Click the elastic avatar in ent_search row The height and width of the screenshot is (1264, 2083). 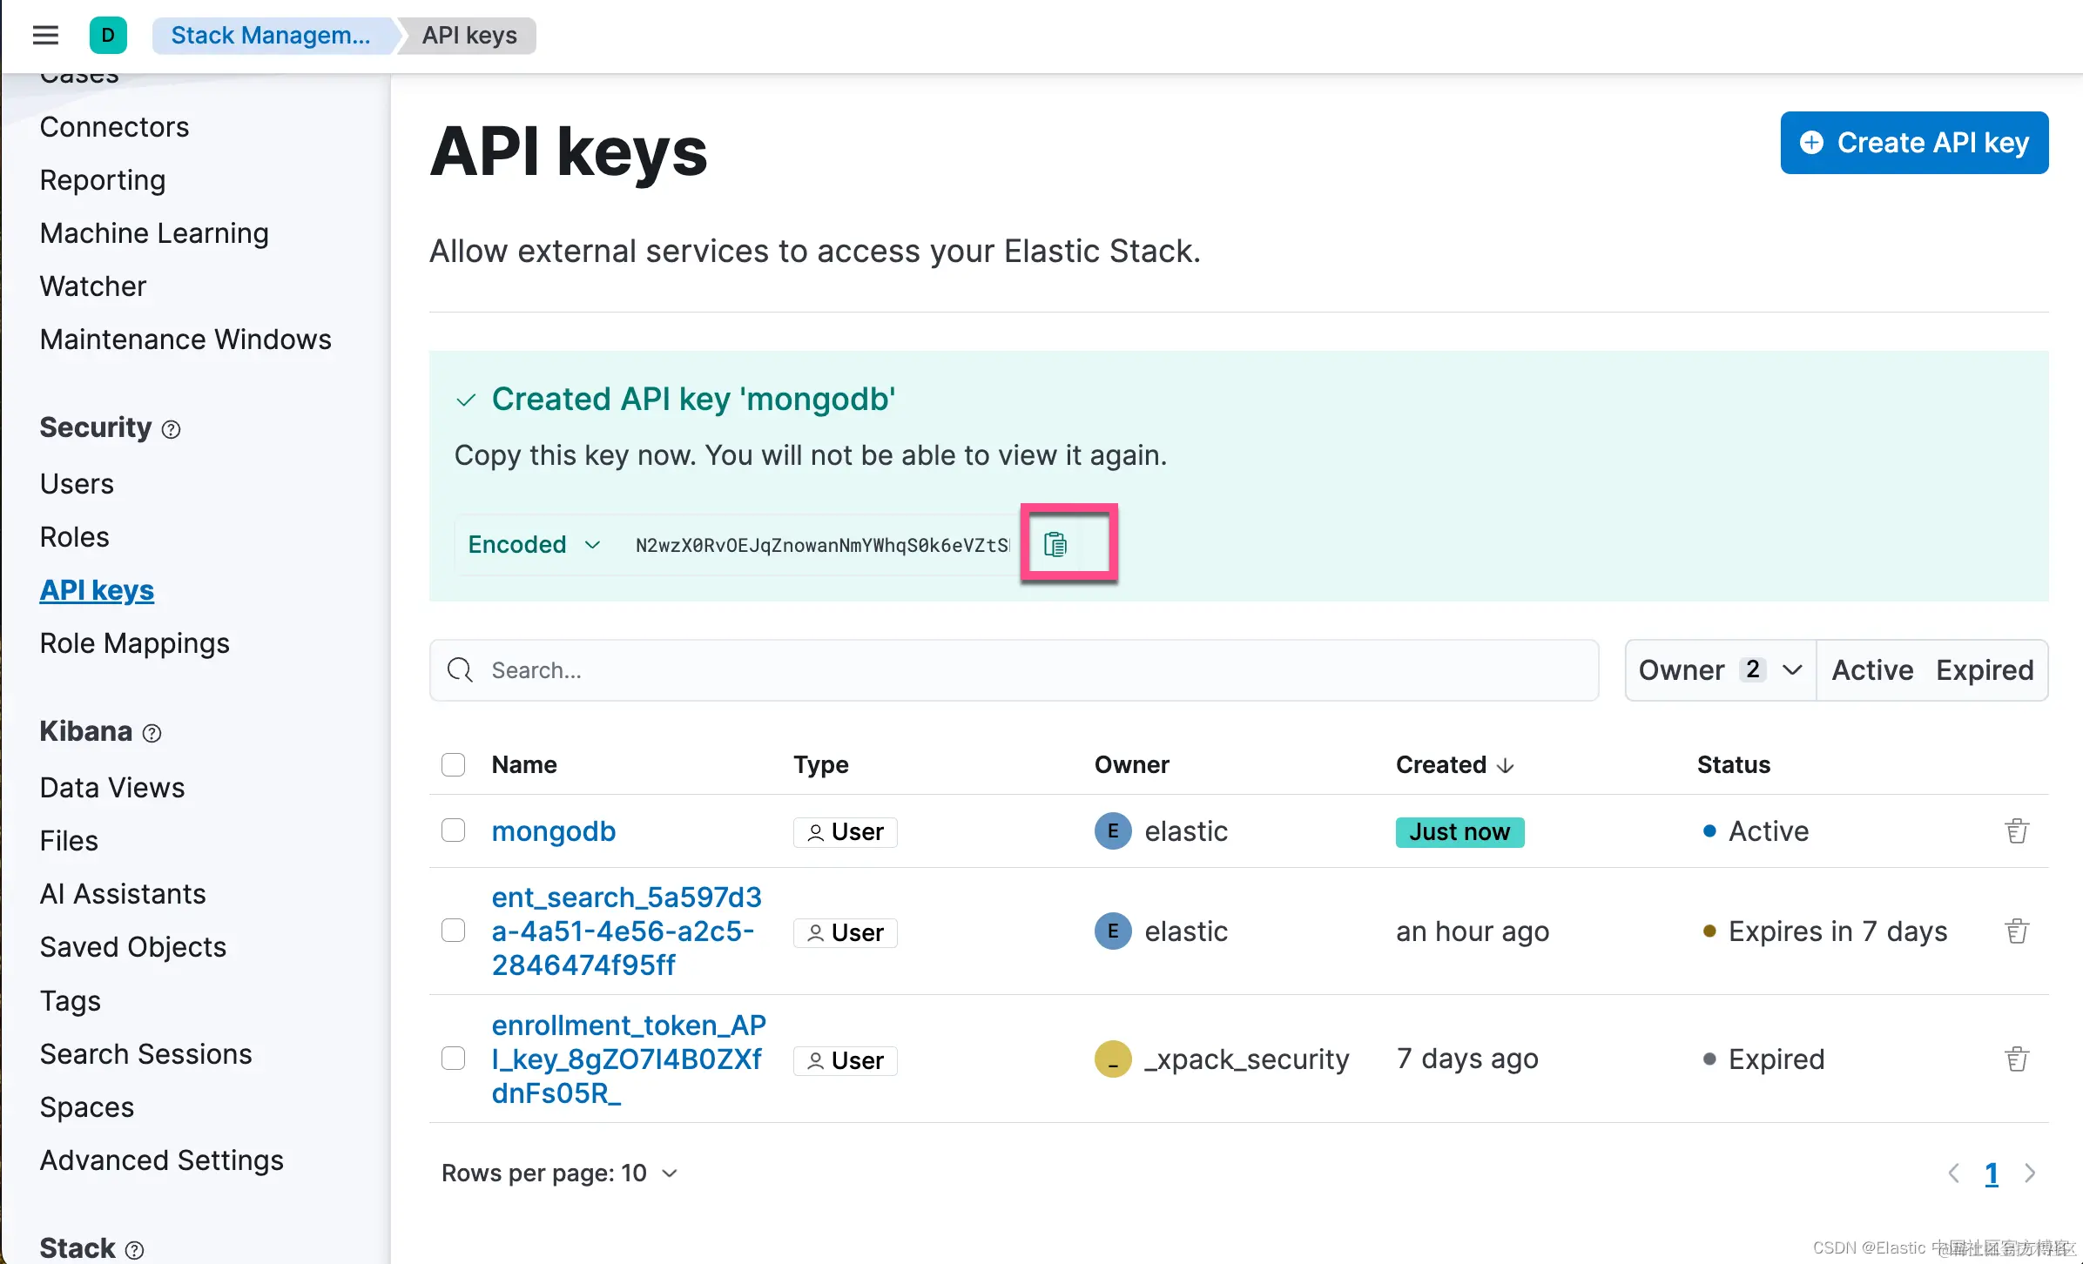click(x=1113, y=931)
